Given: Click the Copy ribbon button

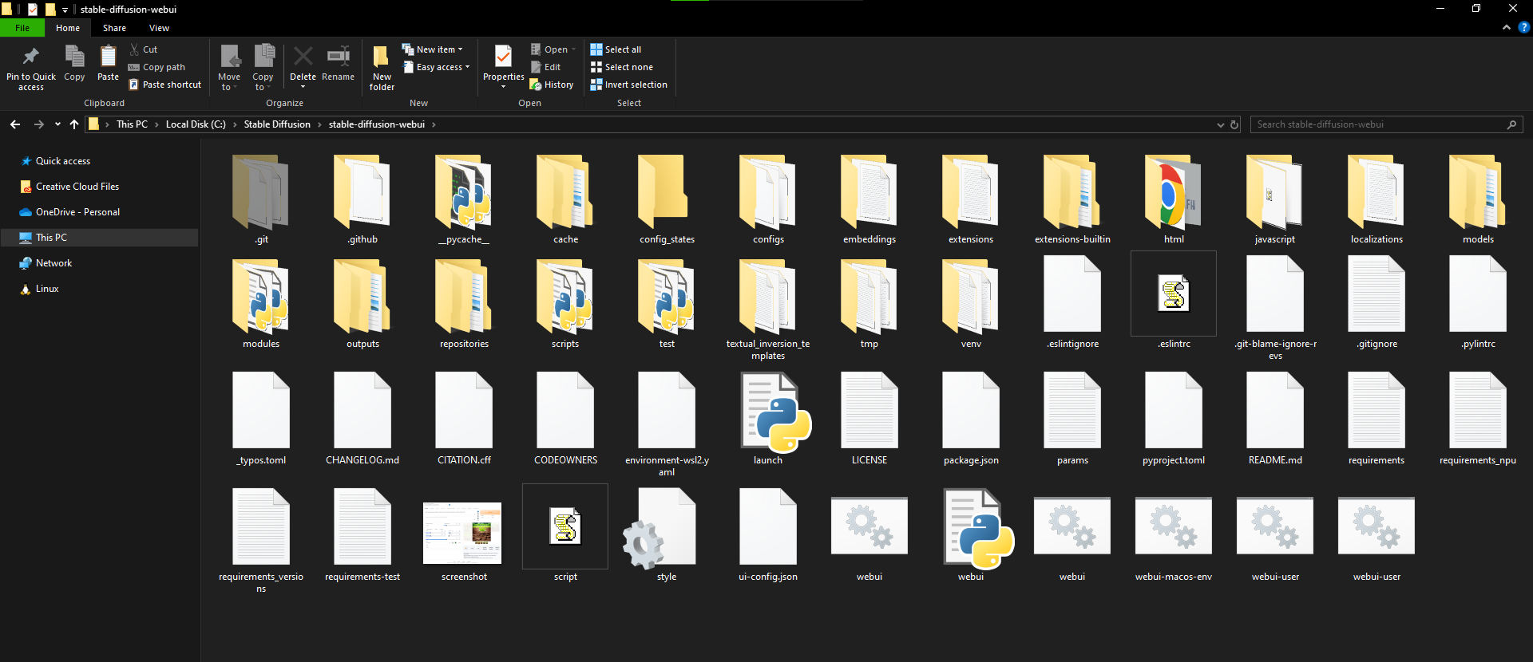Looking at the screenshot, I should coord(74,64).
